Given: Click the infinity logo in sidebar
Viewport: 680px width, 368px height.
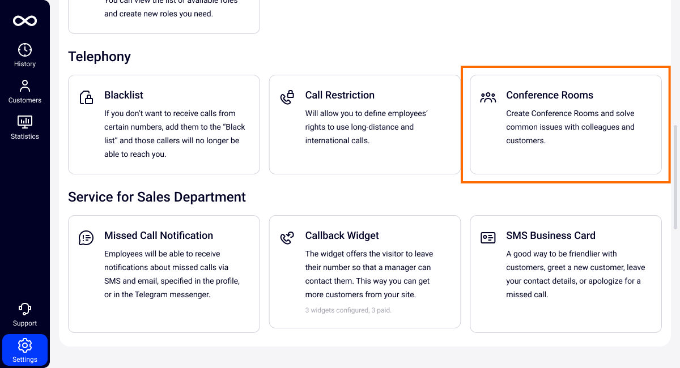Looking at the screenshot, I should tap(25, 21).
